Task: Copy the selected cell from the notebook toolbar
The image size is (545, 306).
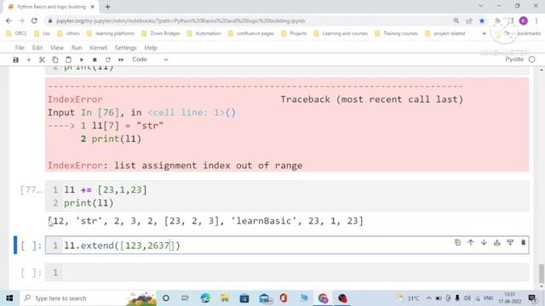Action: (54, 59)
